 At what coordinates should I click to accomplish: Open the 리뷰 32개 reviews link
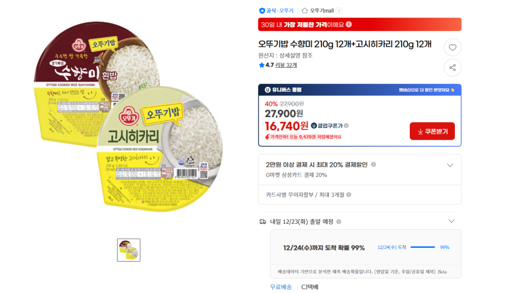point(286,65)
